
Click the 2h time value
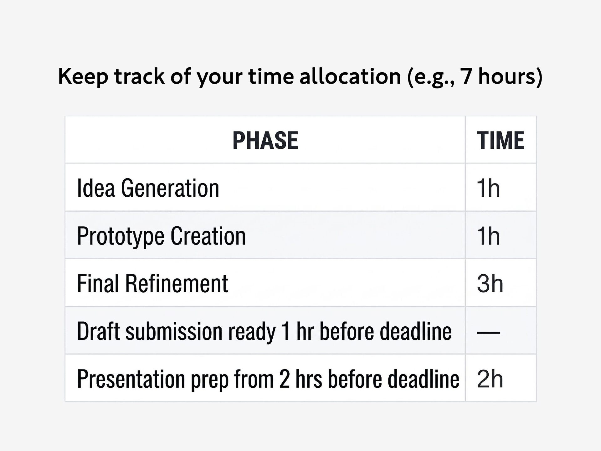pos(490,379)
